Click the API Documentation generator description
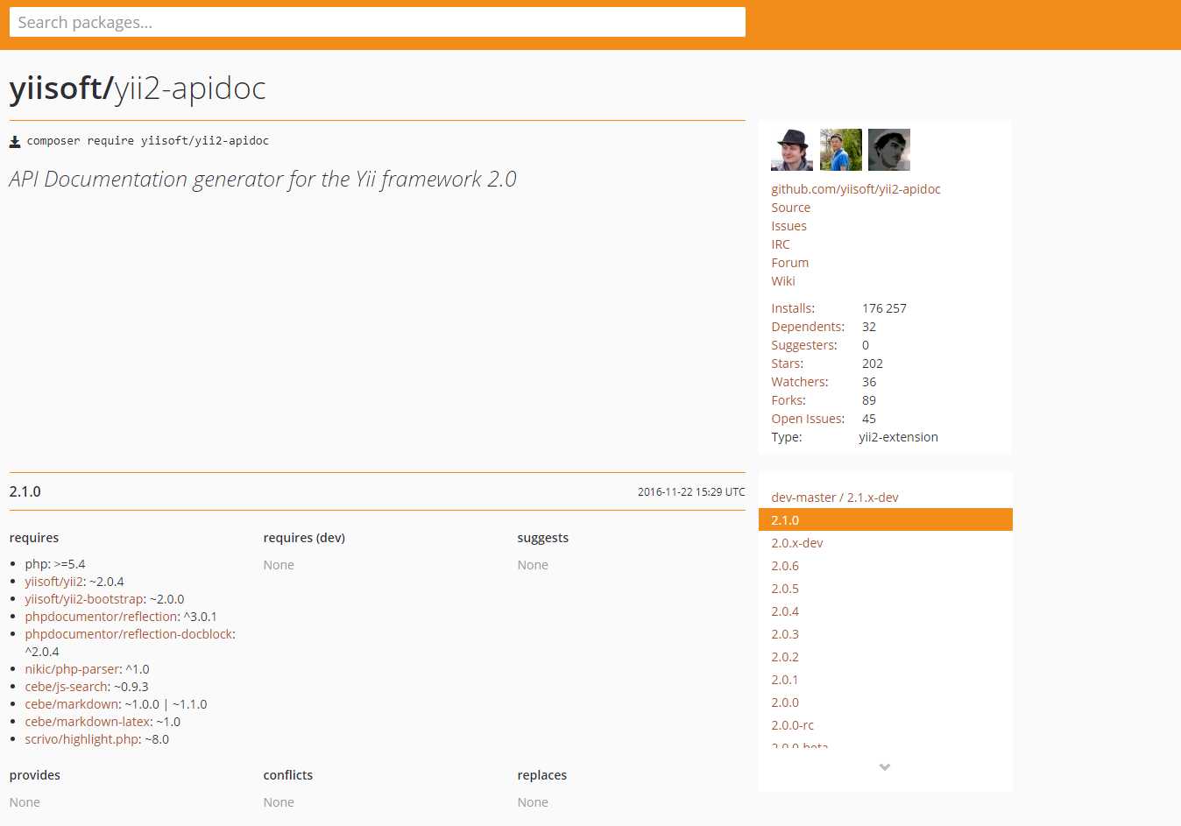This screenshot has width=1181, height=826. pos(263,180)
